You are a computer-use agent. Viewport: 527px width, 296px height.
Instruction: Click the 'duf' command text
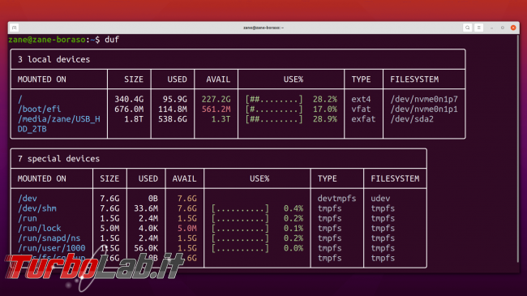point(112,40)
